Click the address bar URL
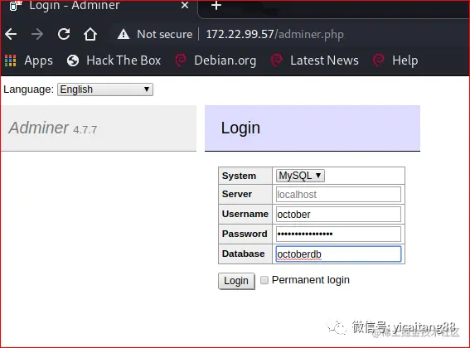The width and height of the screenshot is (470, 348). tap(274, 34)
